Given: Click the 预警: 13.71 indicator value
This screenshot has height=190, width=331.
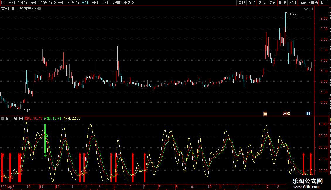Looking at the screenshot, I should click(52, 118).
